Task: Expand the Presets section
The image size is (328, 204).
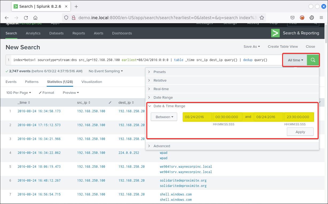Action: pyautogui.click(x=159, y=72)
